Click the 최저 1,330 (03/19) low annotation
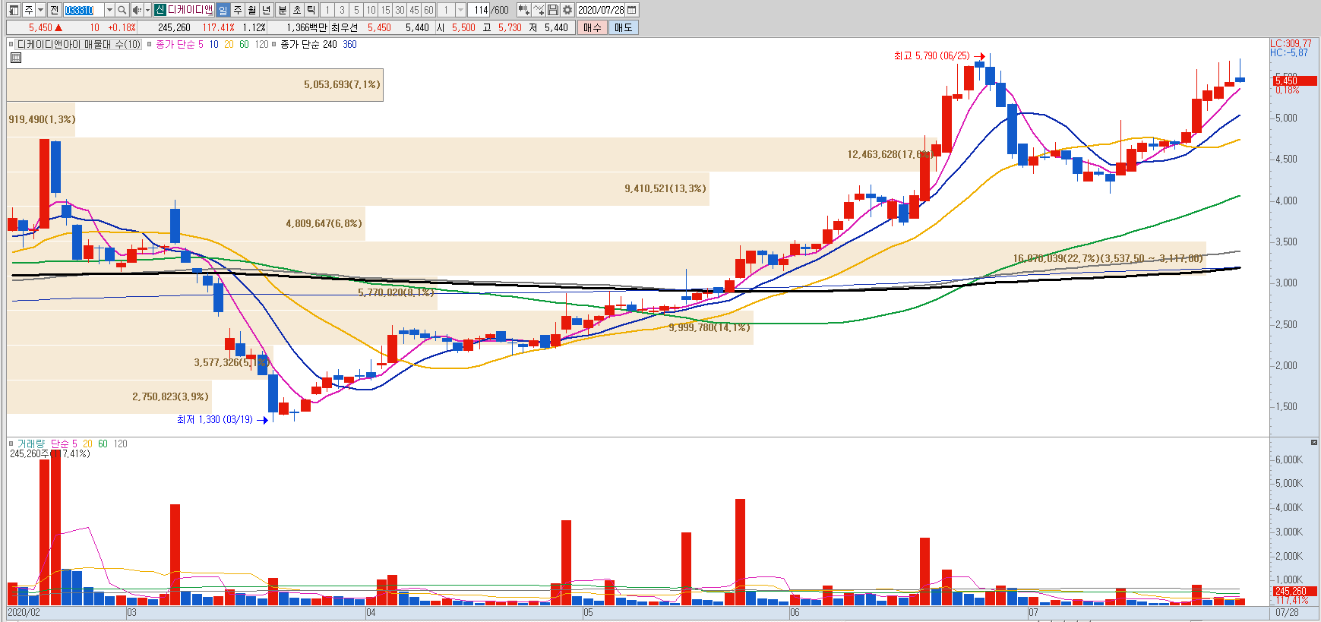 tap(215, 419)
